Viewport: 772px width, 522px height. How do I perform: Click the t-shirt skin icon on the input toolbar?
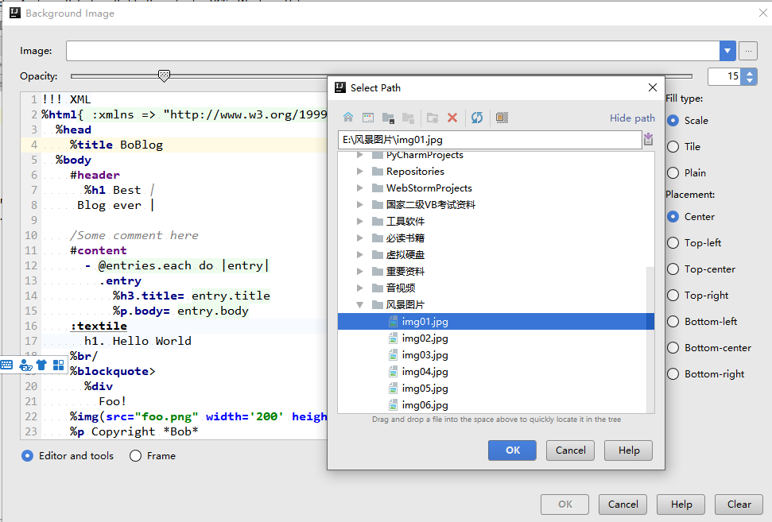[x=41, y=365]
